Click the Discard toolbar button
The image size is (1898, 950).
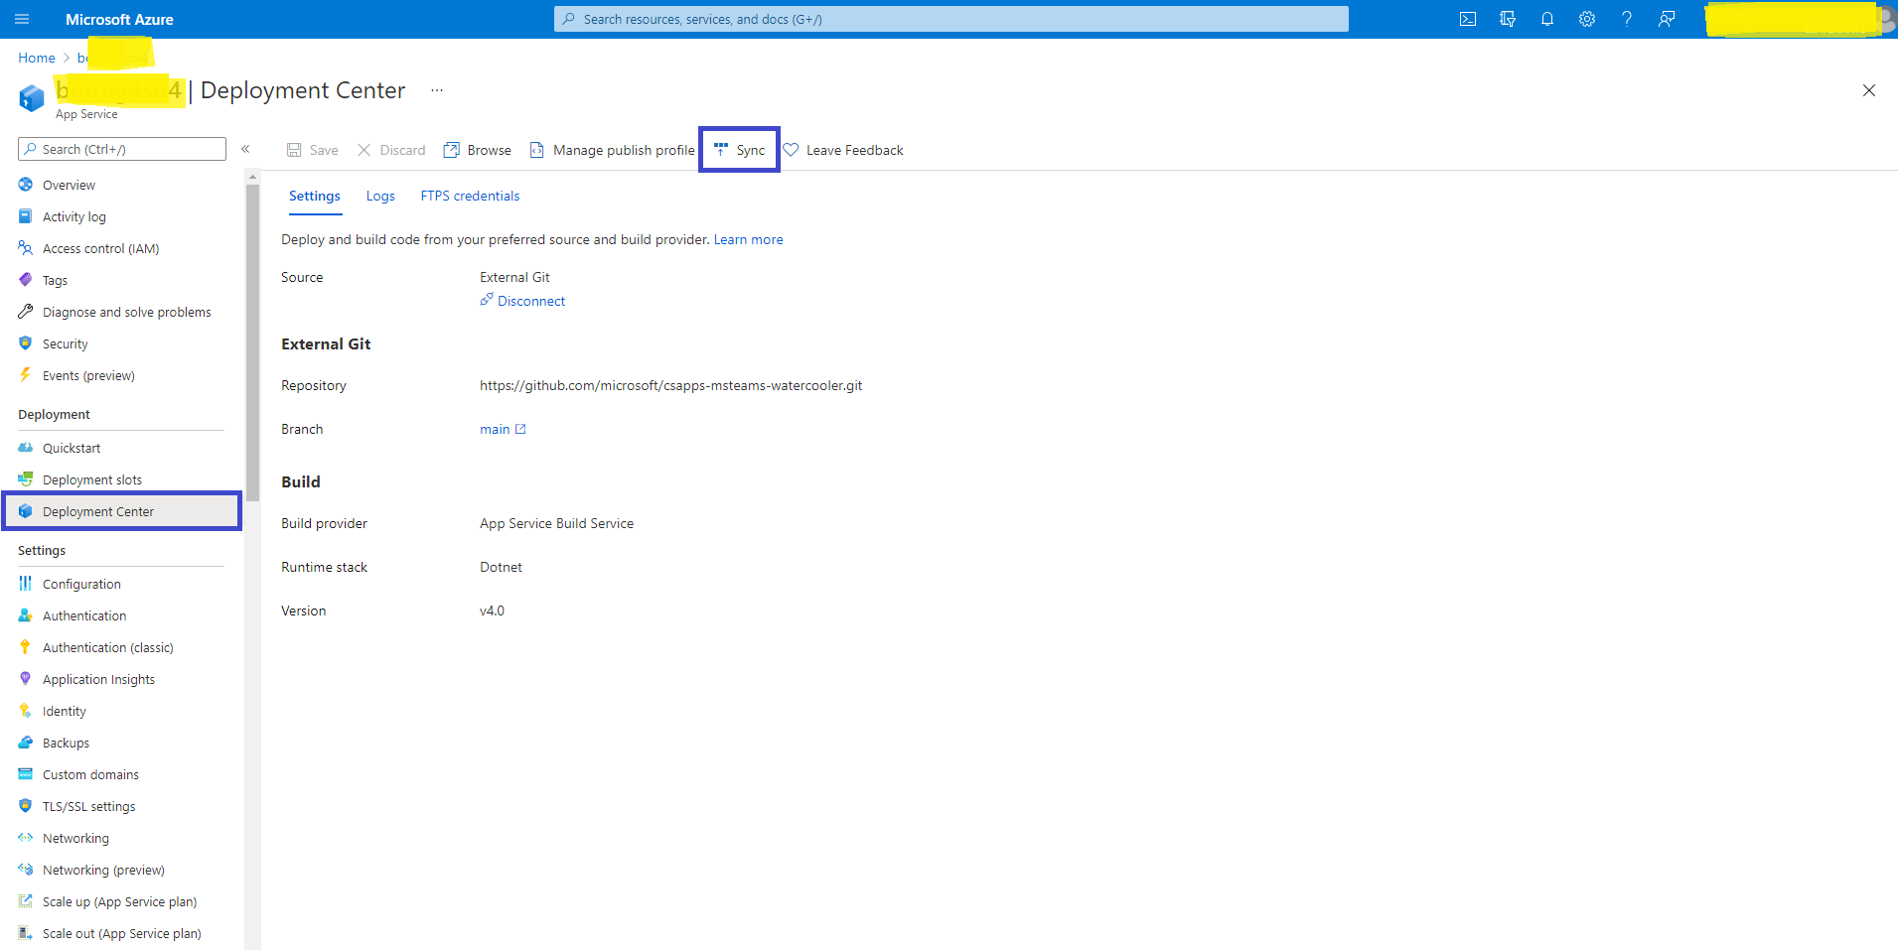tap(391, 150)
